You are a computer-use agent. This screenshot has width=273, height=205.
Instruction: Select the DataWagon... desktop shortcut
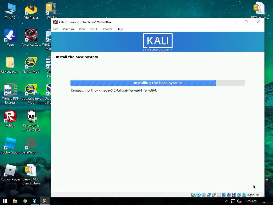[31, 146]
